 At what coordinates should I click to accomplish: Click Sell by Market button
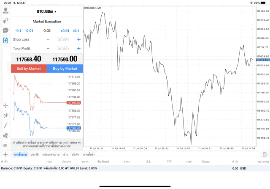click(29, 68)
